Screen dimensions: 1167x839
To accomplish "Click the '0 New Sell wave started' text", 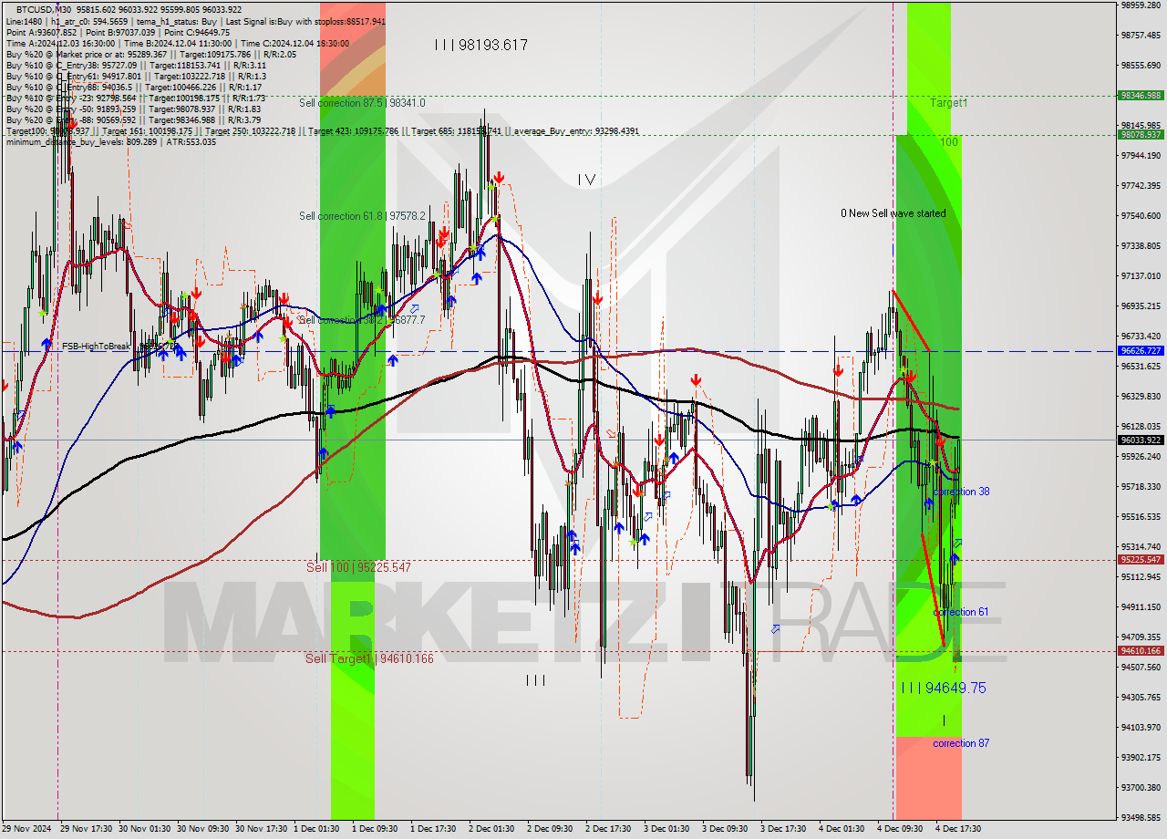I will [893, 213].
